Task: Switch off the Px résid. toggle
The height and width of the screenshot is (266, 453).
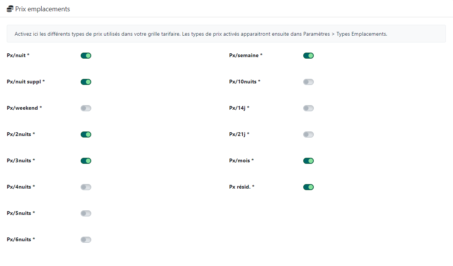Action: click(309, 187)
